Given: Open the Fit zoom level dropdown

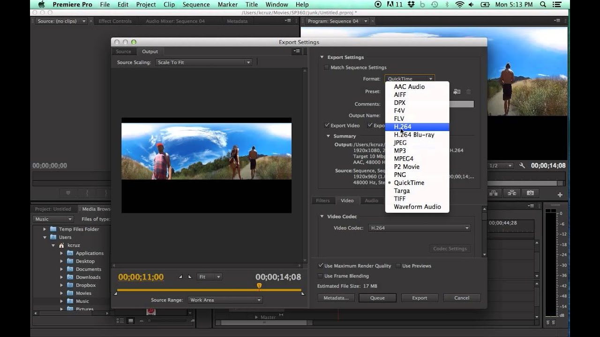Looking at the screenshot, I should [x=210, y=277].
